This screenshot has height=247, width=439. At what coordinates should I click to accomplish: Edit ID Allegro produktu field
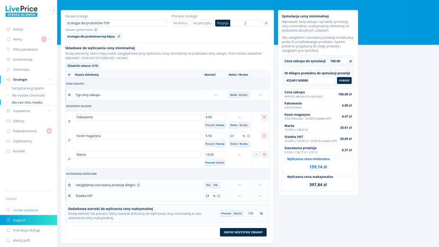tap(310, 80)
